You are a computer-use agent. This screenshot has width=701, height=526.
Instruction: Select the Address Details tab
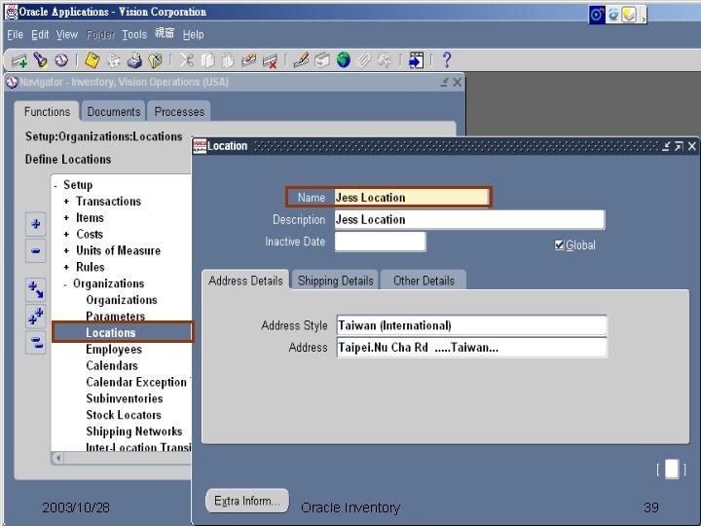[245, 281]
